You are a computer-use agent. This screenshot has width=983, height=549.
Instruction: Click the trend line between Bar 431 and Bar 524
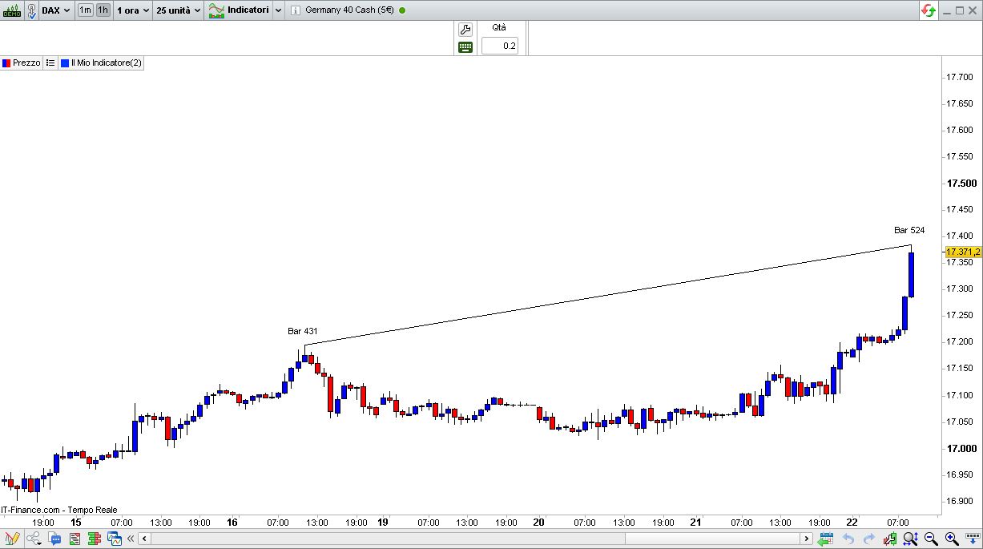609,295
